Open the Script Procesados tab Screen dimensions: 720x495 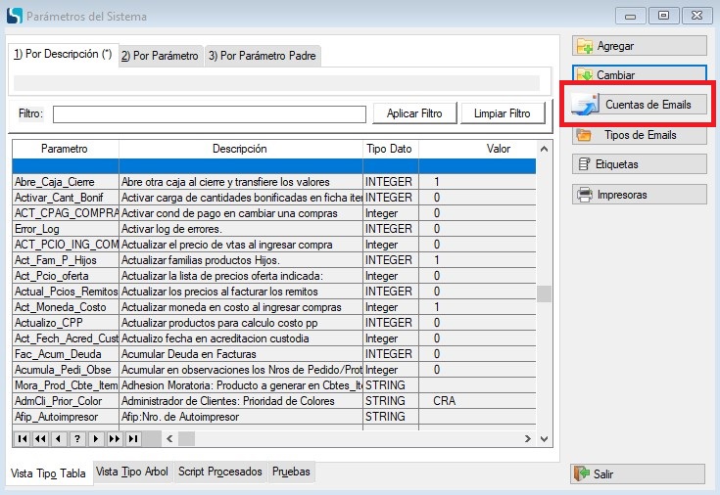pyautogui.click(x=220, y=472)
